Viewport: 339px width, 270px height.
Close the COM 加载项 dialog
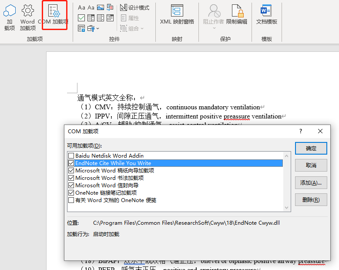tap(320, 131)
